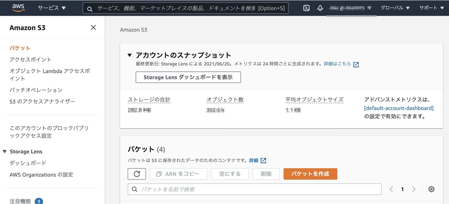The height and width of the screenshot is (204, 449).
Task: Click the ストレージの合計 metric label
Action: (x=149, y=100)
